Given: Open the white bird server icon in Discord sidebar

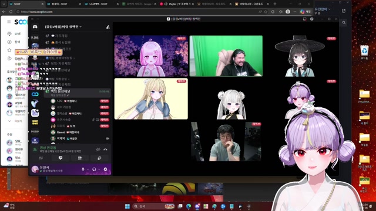Looking at the screenshot, I should click(35, 104).
